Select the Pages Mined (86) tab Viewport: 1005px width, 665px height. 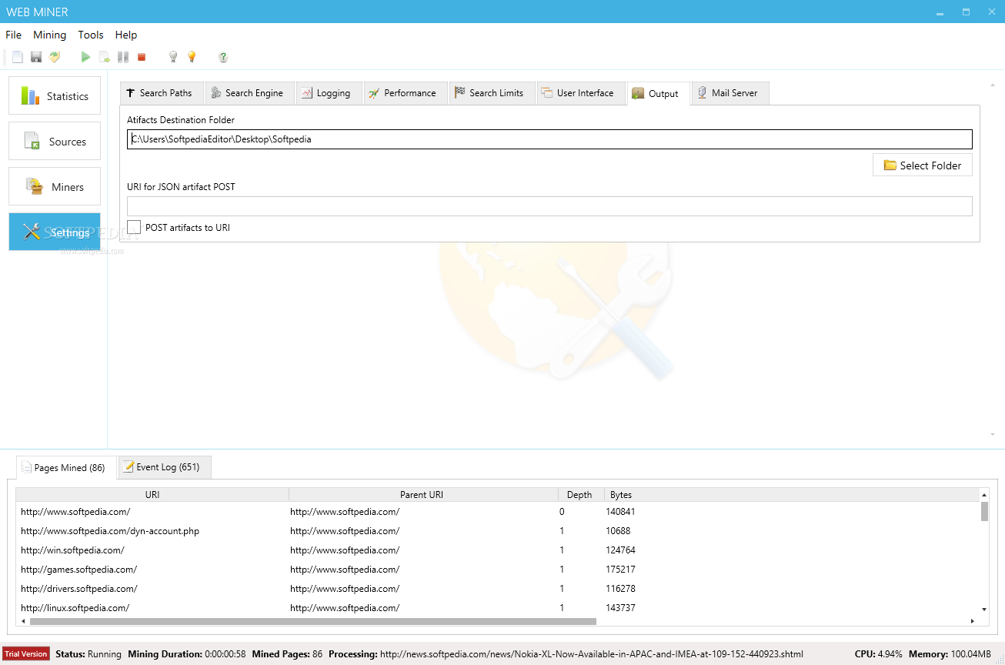66,467
